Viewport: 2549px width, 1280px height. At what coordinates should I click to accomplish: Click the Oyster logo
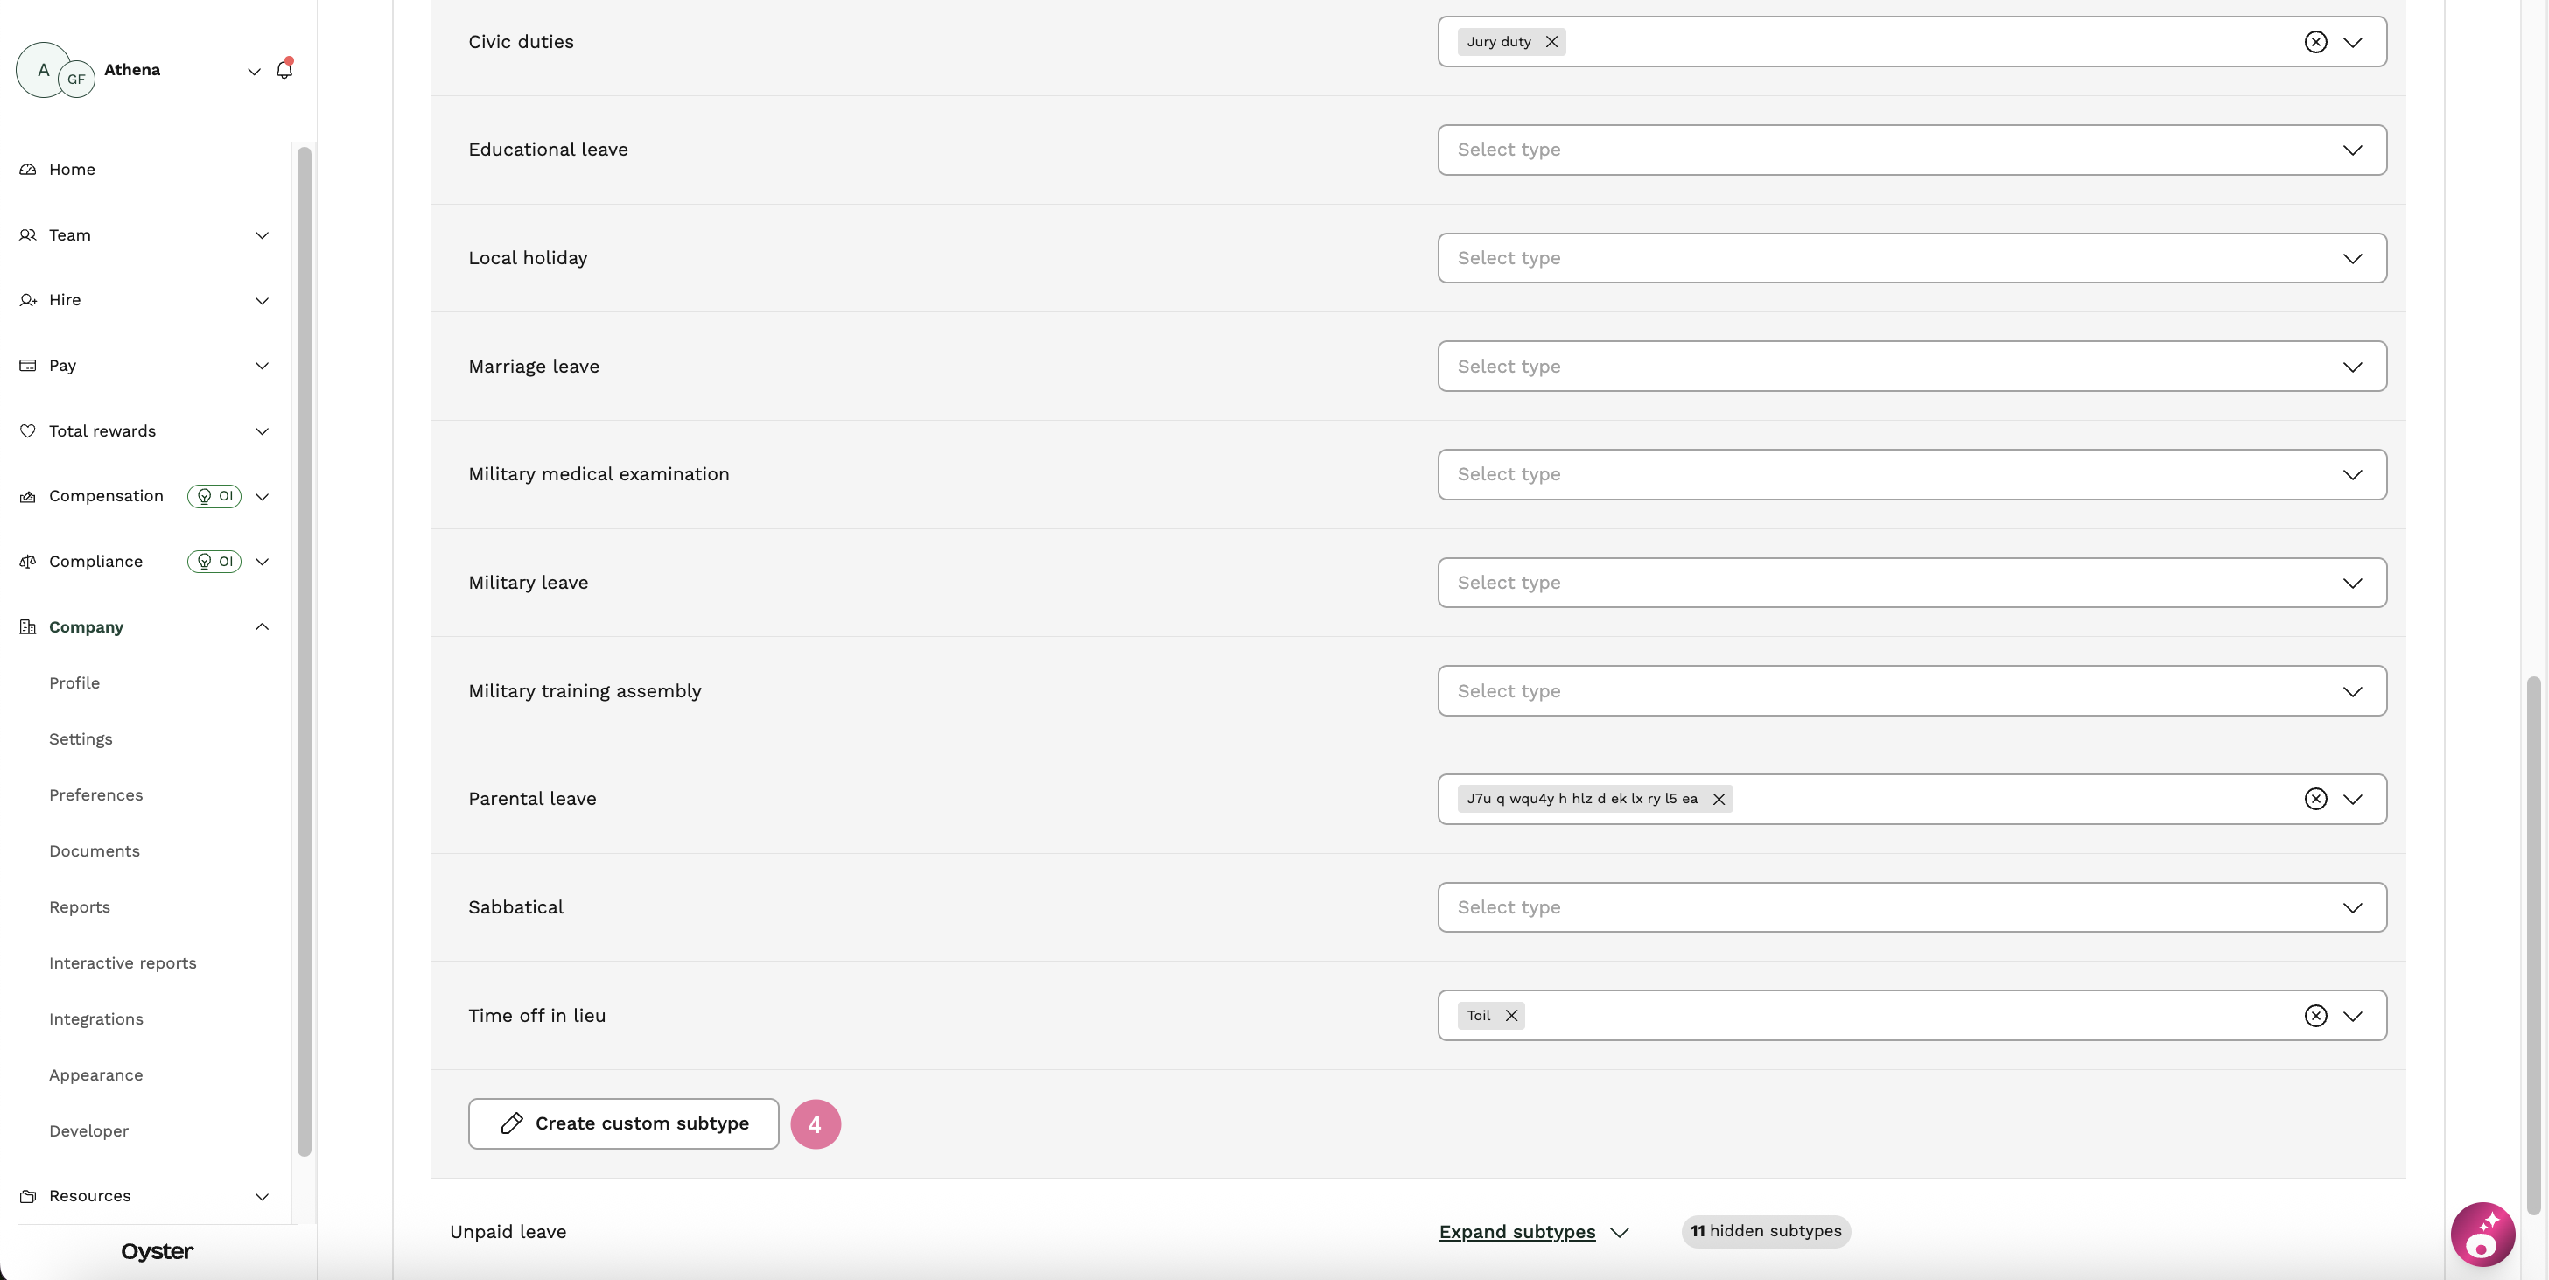[x=157, y=1251]
